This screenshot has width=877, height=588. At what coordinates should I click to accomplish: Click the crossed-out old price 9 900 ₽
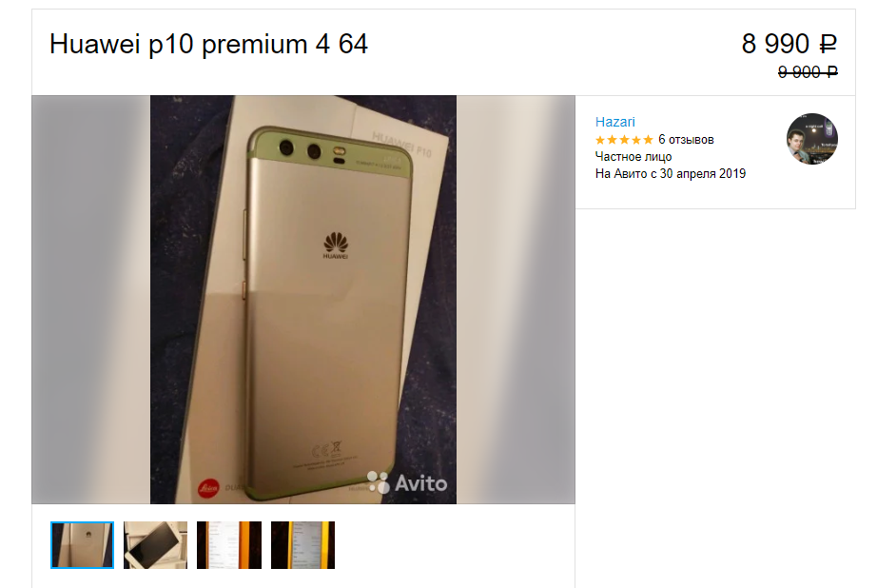tap(808, 71)
